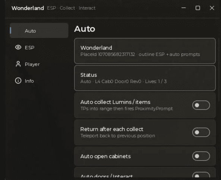Click the Wonderland PlaceId info card

point(145,51)
